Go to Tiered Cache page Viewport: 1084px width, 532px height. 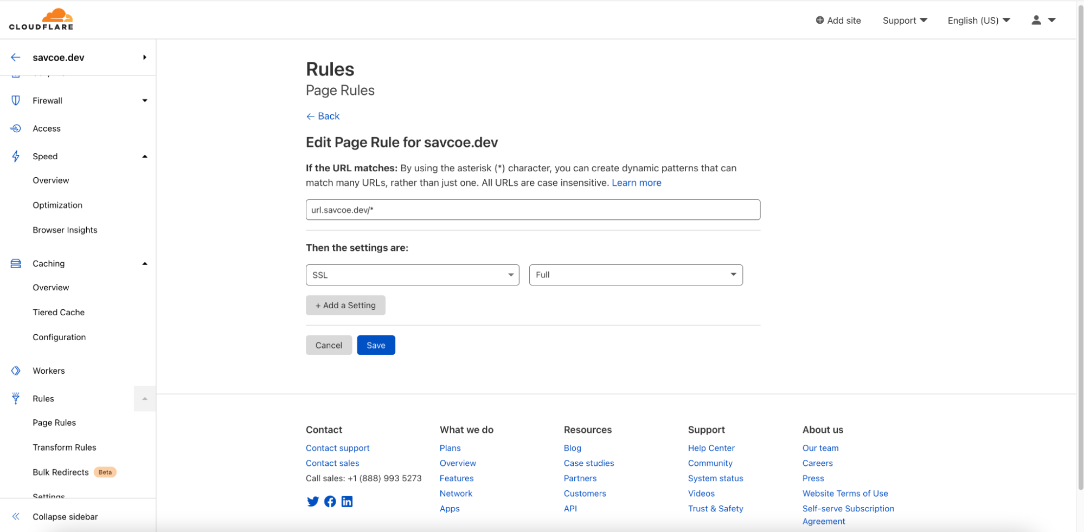[x=59, y=313]
